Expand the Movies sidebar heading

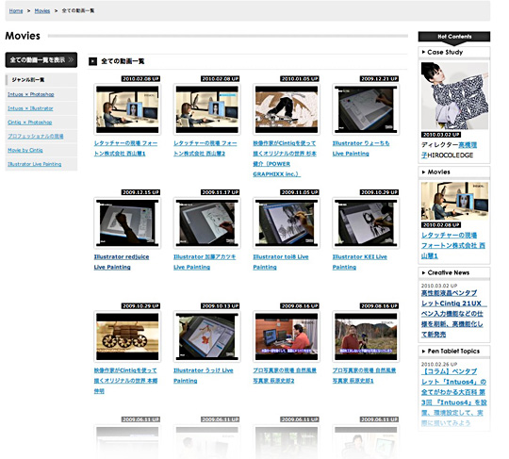tap(454, 172)
